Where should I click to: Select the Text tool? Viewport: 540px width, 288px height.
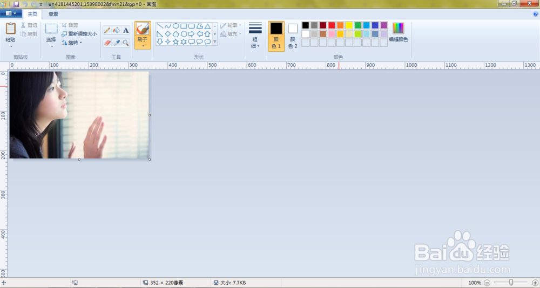click(x=126, y=30)
